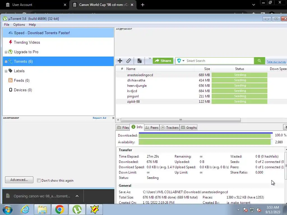Expand the Labels tree node
Screen dimensions: 287x215
click(x=6, y=71)
